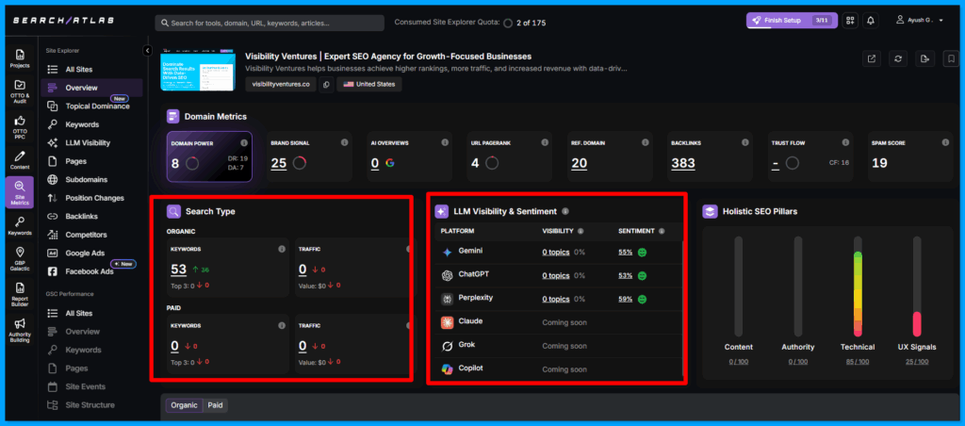Open Authority Building section
The width and height of the screenshot is (965, 426).
click(x=20, y=329)
